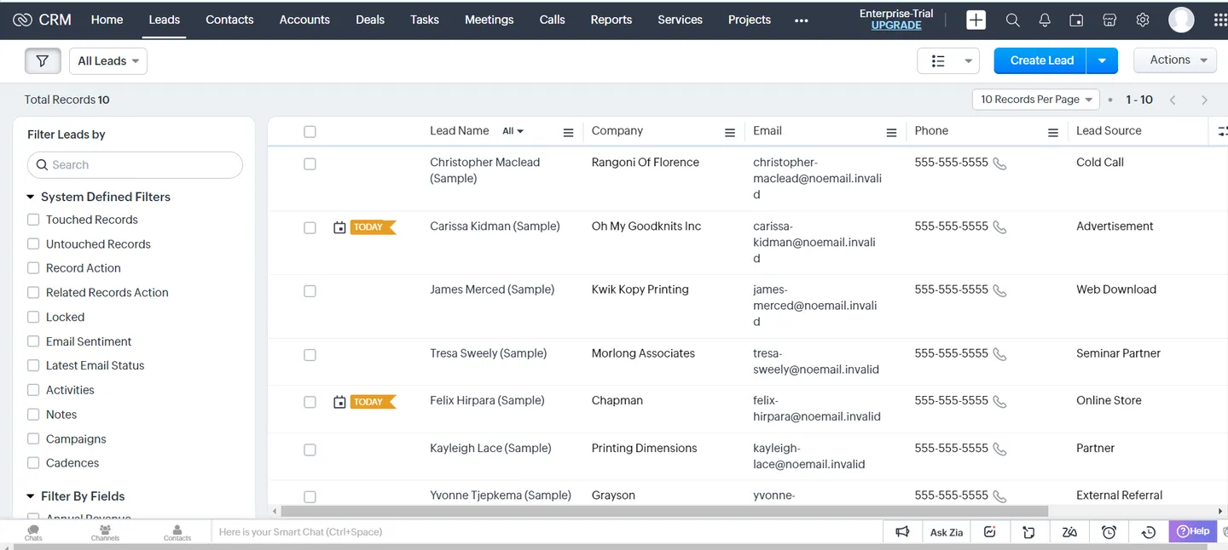Switch to the Projects tab
This screenshot has width=1228, height=550.
[x=750, y=20]
